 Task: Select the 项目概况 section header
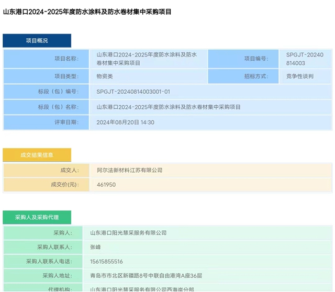(37, 41)
